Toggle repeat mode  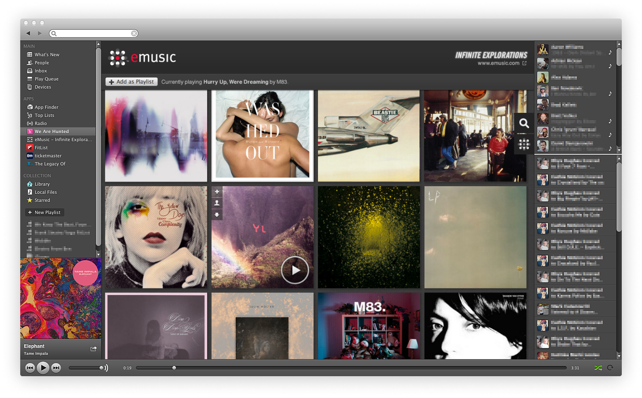(610, 368)
